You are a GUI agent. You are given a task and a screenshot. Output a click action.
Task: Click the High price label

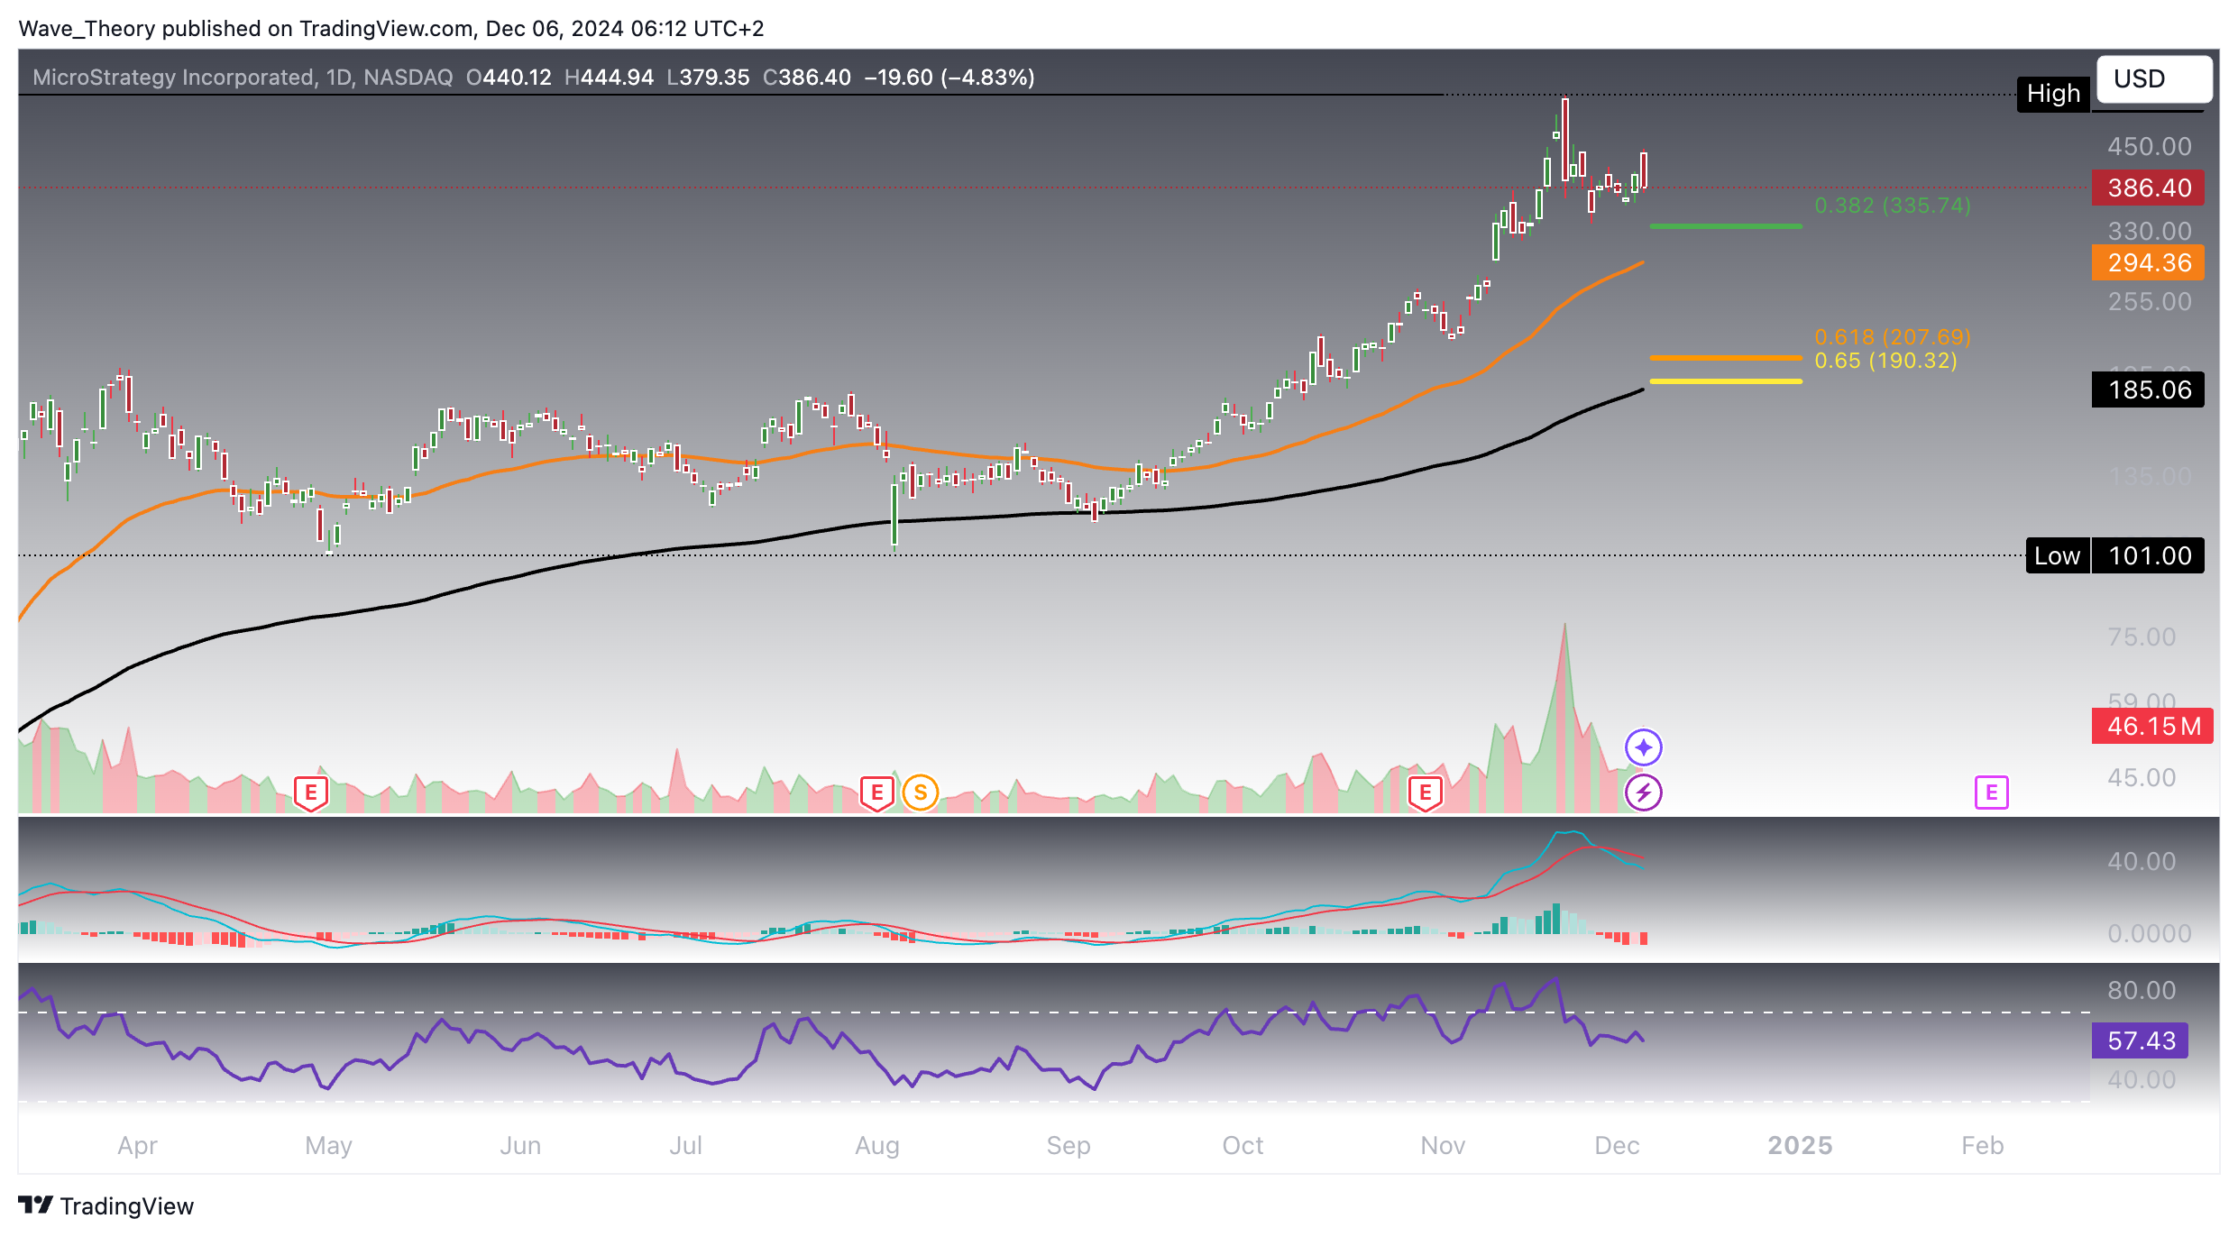click(x=2053, y=94)
